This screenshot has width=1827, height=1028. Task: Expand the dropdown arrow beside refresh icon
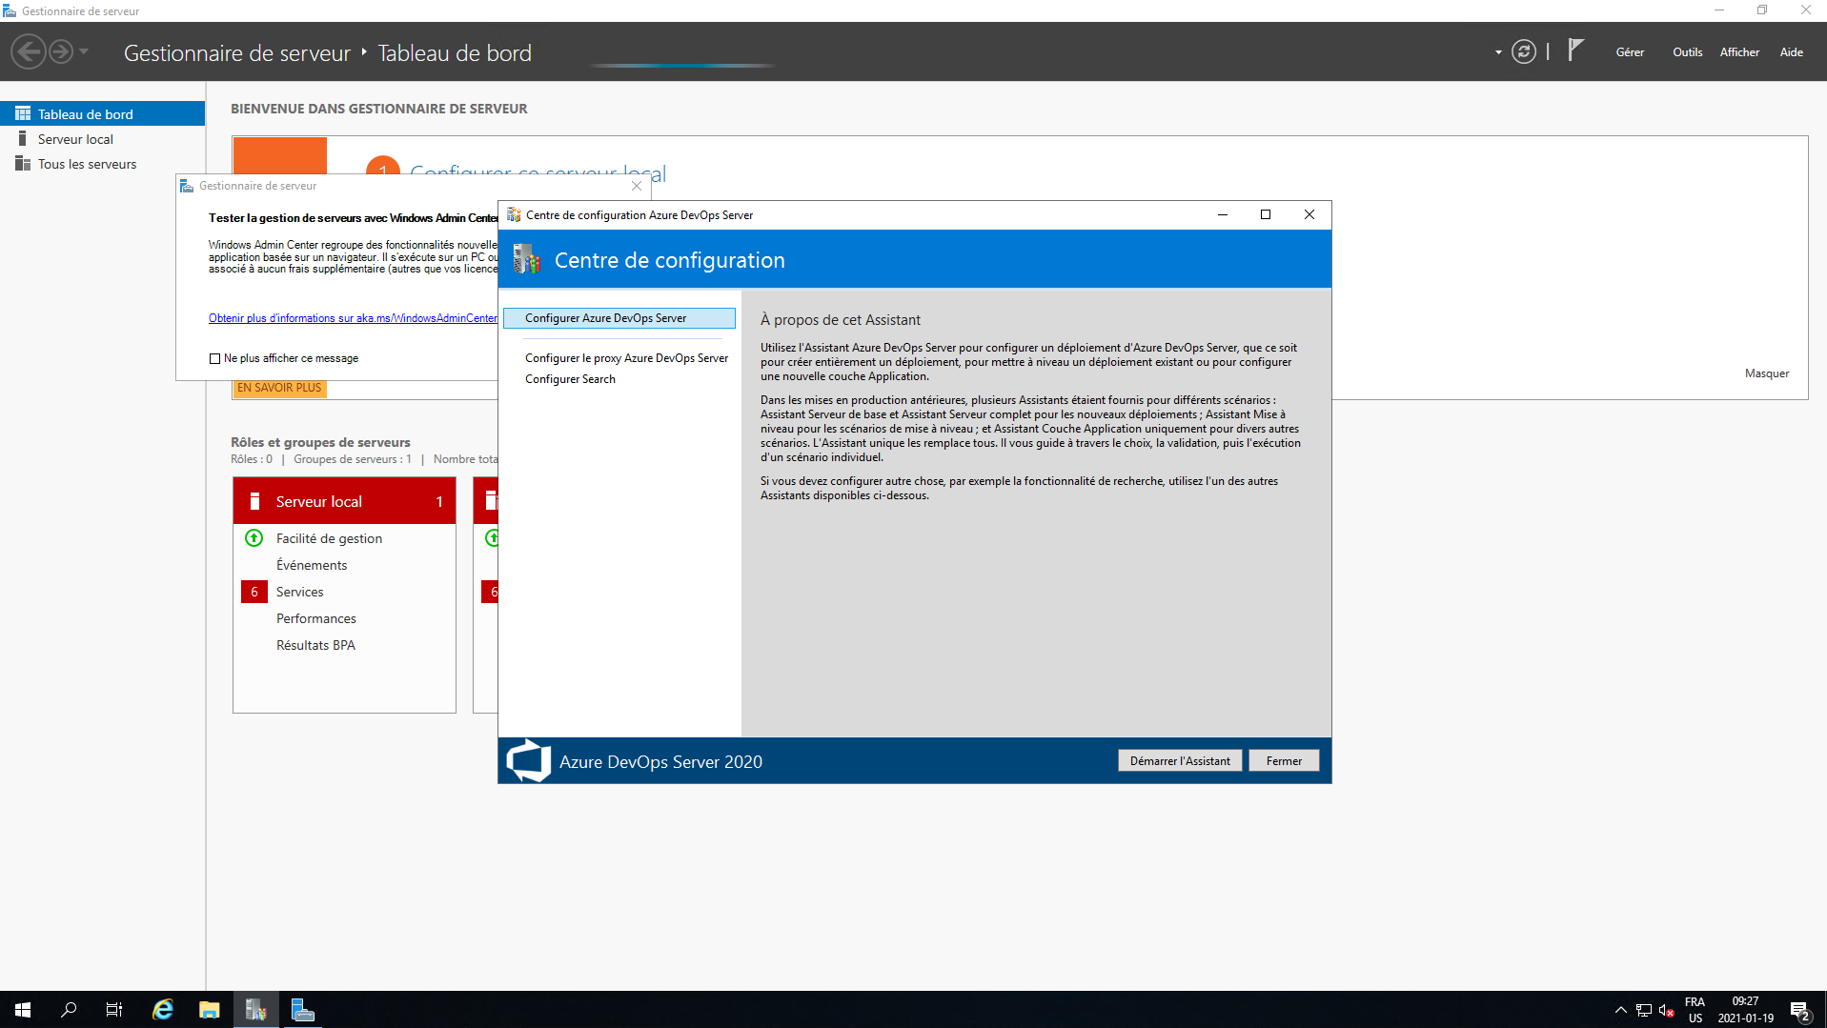pyautogui.click(x=1498, y=52)
